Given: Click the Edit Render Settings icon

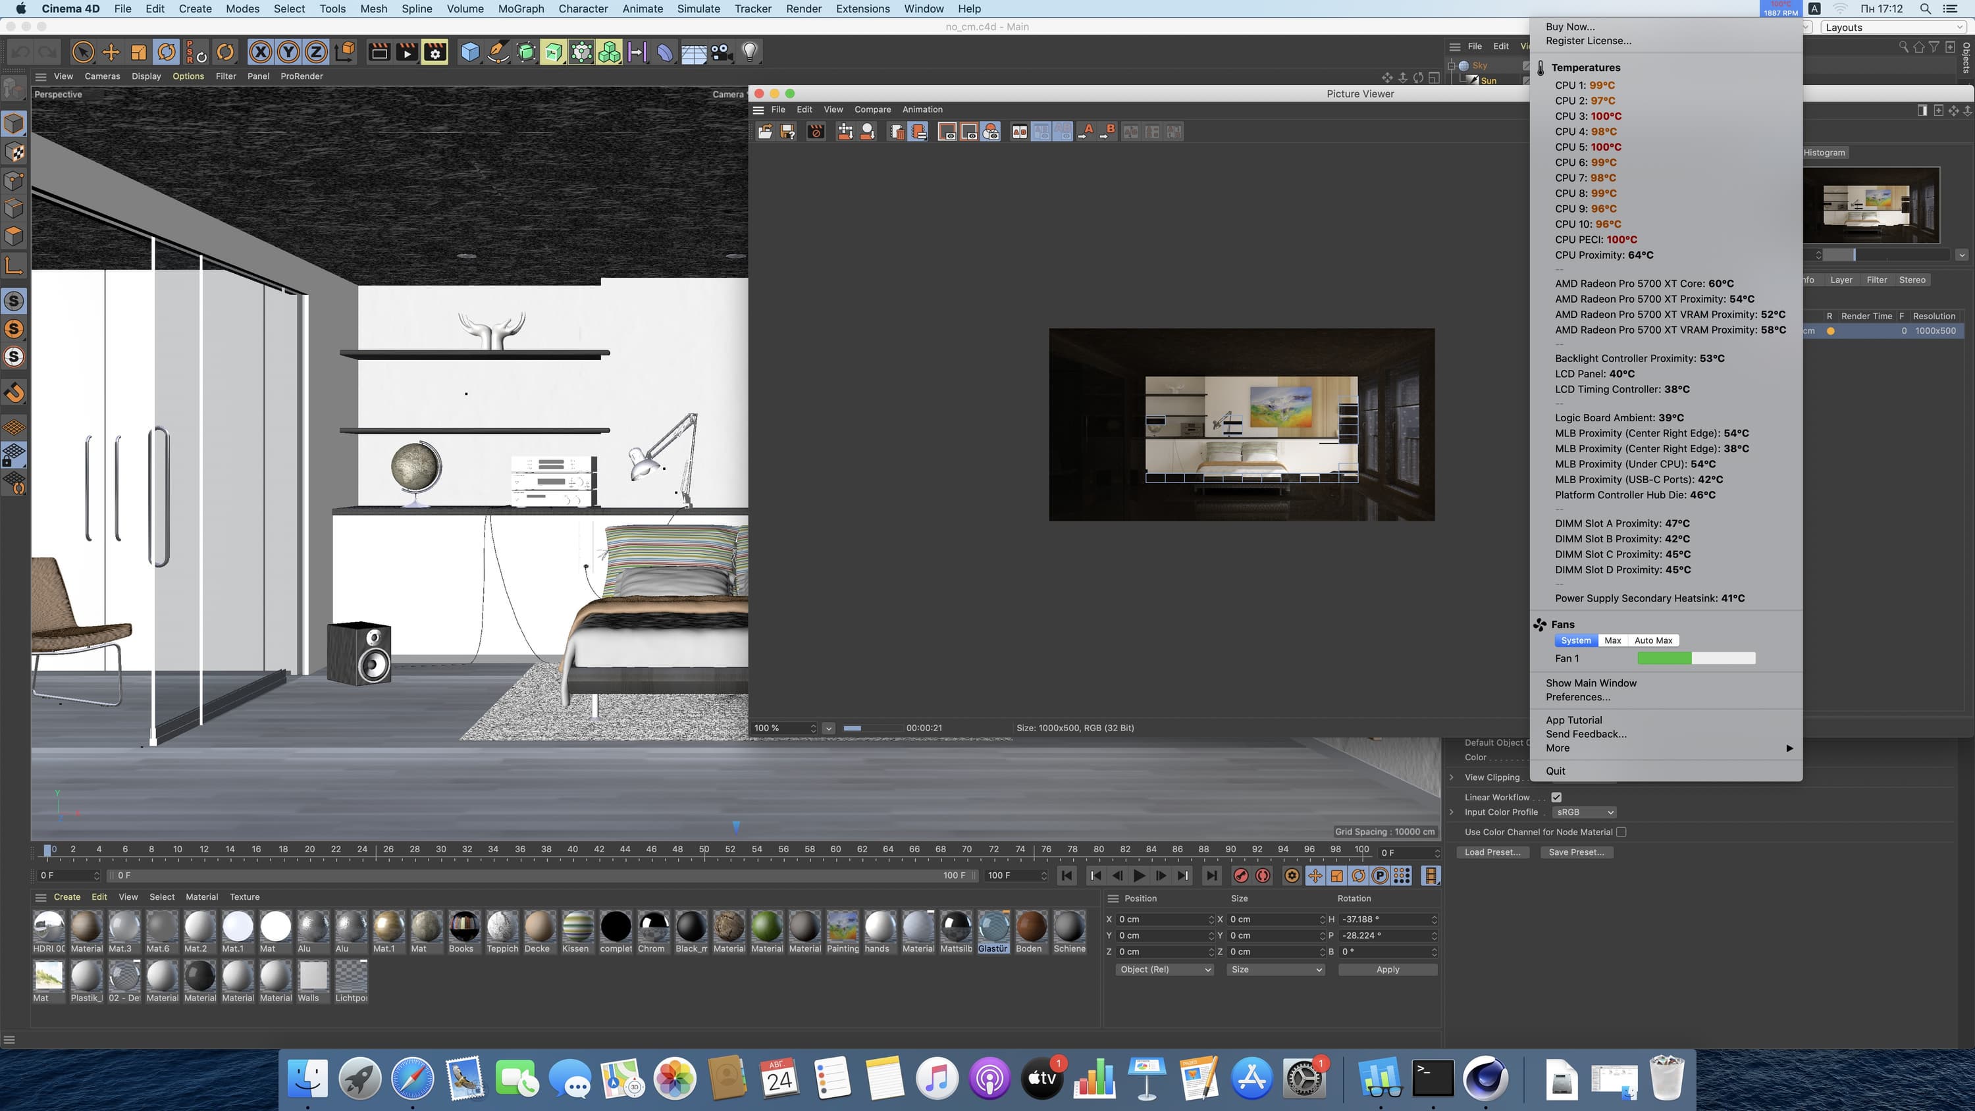Looking at the screenshot, I should click(x=434, y=52).
